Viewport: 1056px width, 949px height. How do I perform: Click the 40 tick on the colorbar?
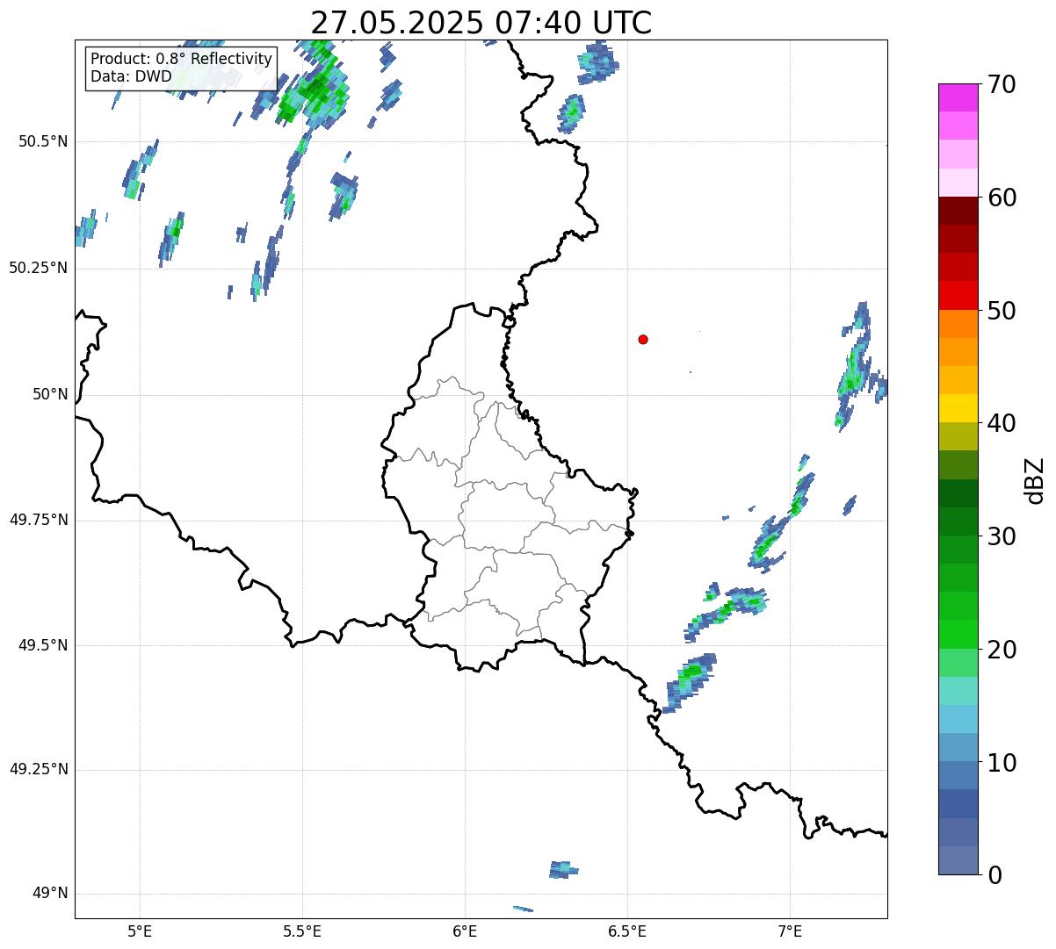(1002, 423)
